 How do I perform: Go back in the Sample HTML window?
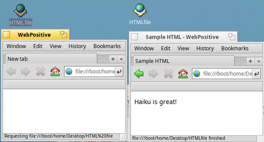pyautogui.click(x=139, y=74)
